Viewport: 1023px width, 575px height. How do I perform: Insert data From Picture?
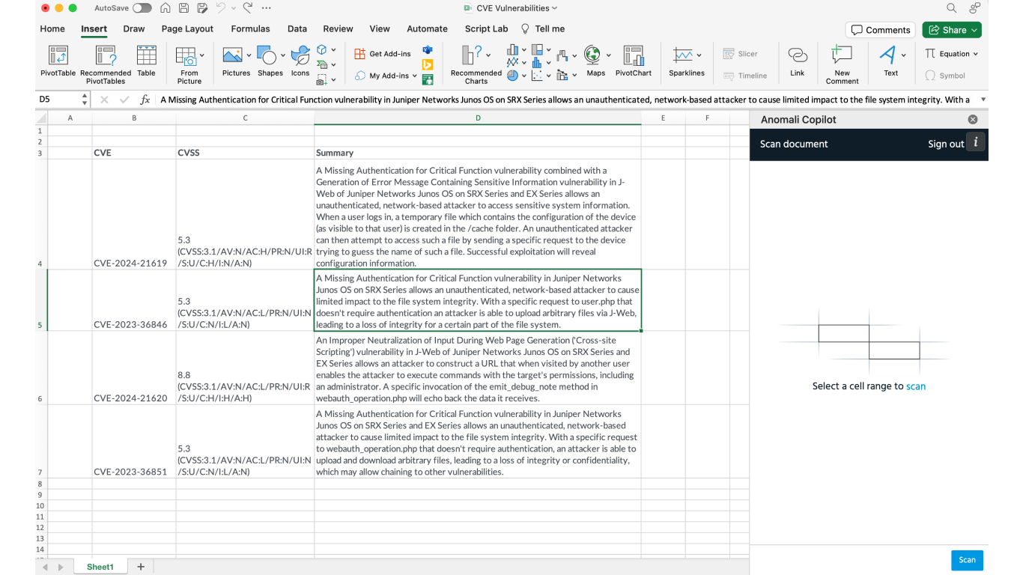click(x=189, y=64)
